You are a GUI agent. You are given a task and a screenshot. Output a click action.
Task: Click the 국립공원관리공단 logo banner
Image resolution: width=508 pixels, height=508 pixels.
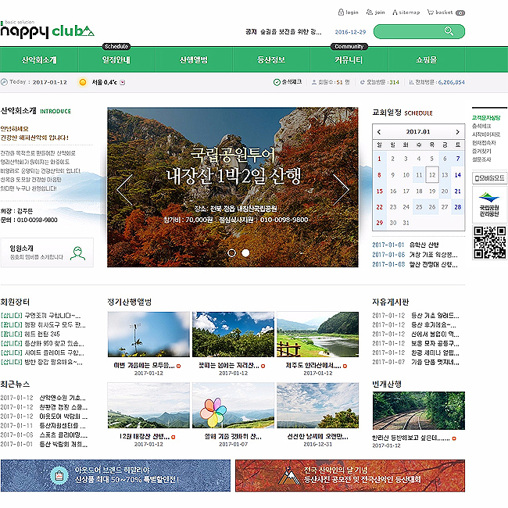[x=489, y=205]
